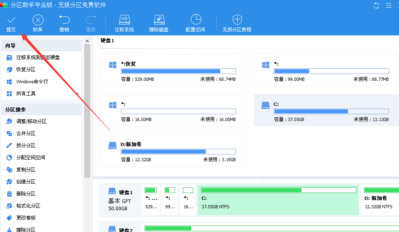The image size is (399, 232).
Task: Click the Windows命令行 logo icon
Action: coord(9,82)
